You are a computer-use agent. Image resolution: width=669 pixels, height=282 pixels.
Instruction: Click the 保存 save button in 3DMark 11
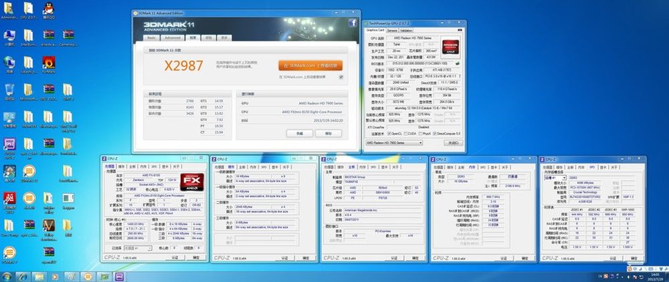[x=328, y=134]
